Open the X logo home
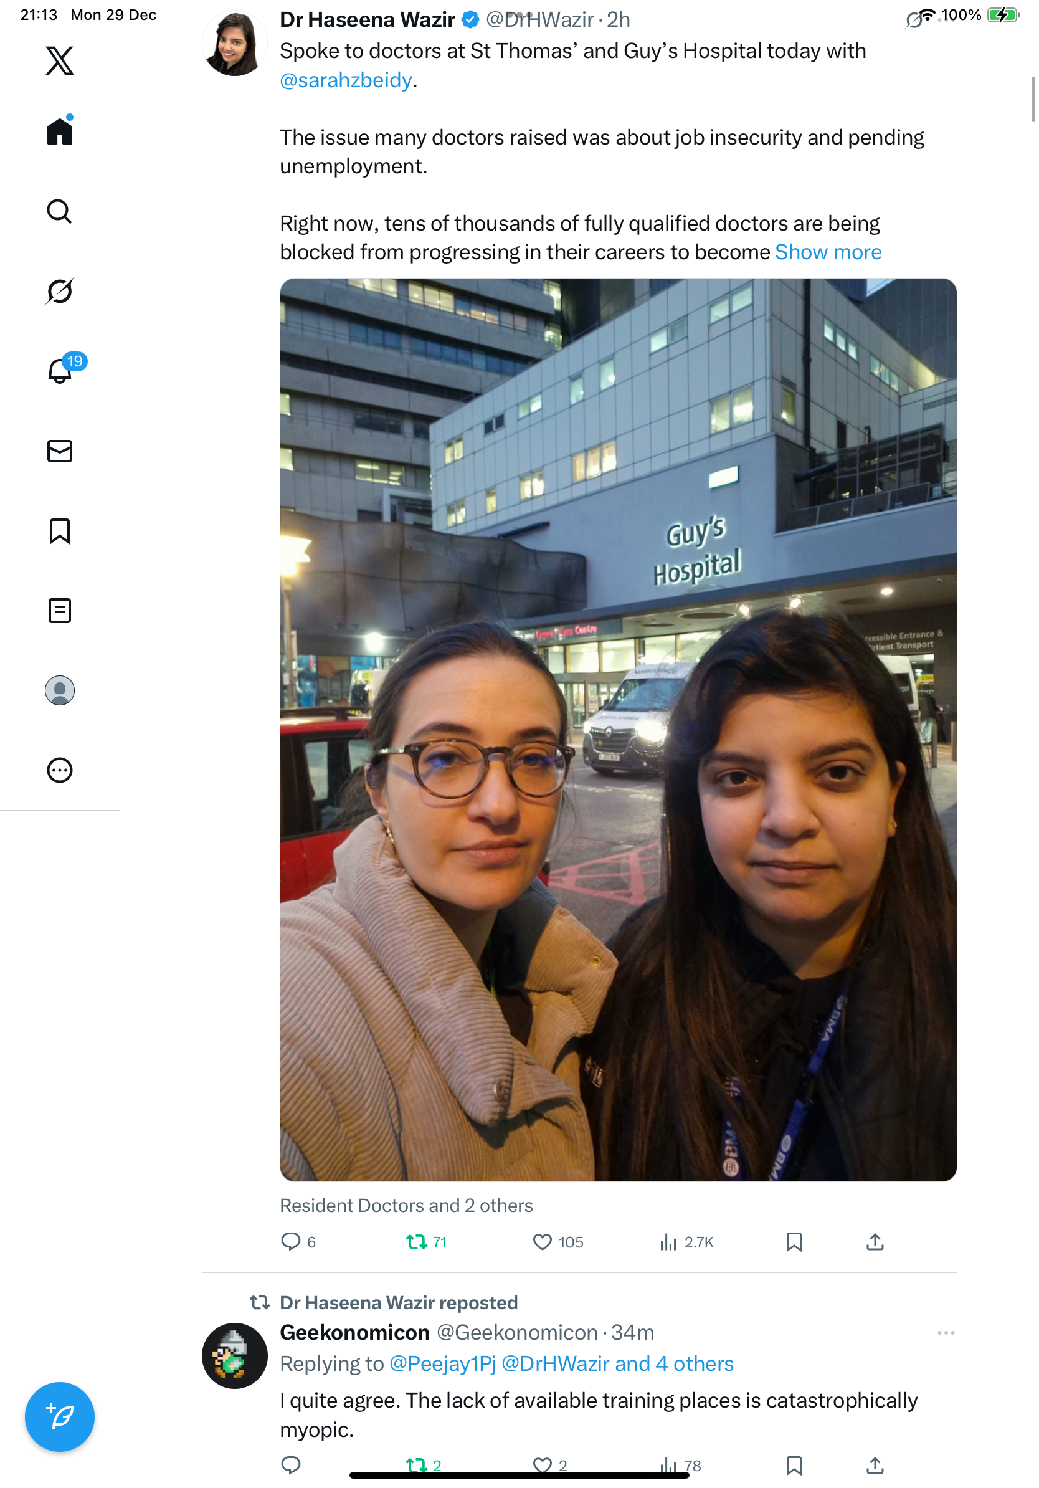The height and width of the screenshot is (1488, 1039). coord(60,61)
